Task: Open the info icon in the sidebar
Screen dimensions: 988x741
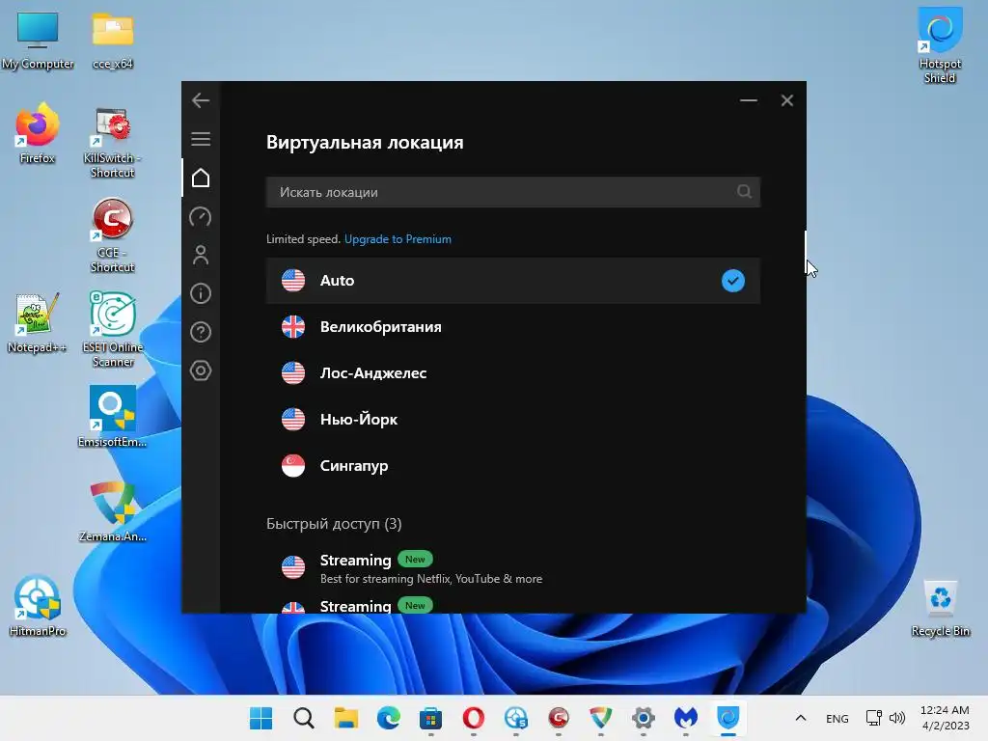Action: tap(201, 293)
